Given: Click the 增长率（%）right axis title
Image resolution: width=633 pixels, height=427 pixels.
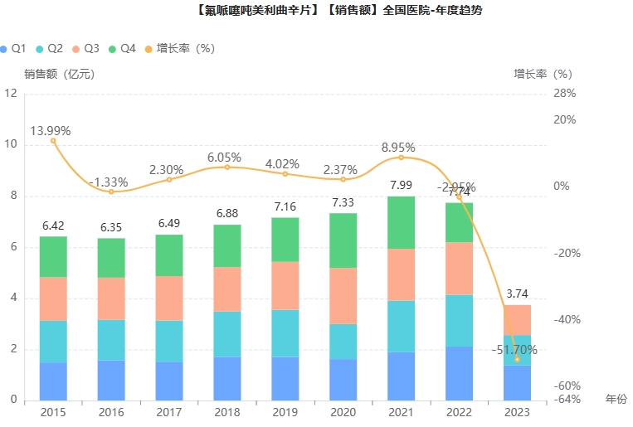Looking at the screenshot, I should [543, 75].
